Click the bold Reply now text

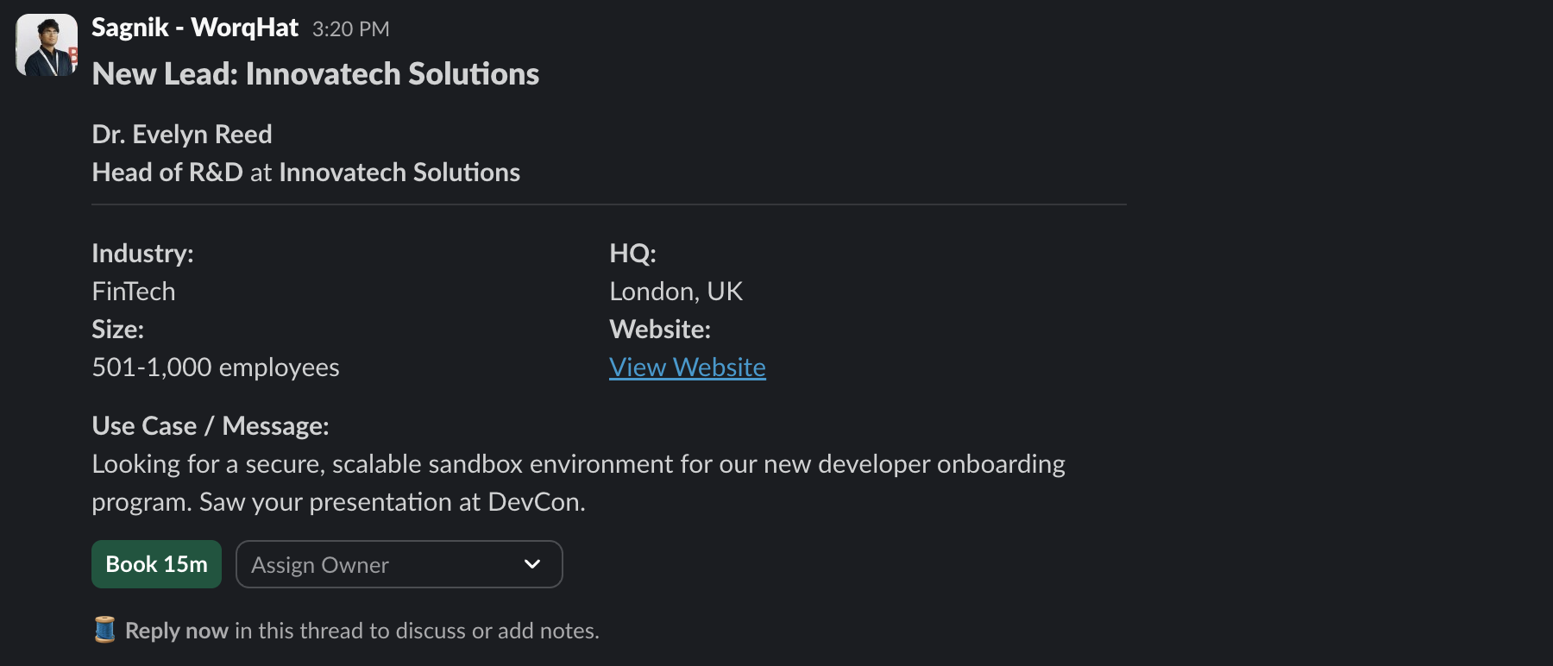point(176,631)
